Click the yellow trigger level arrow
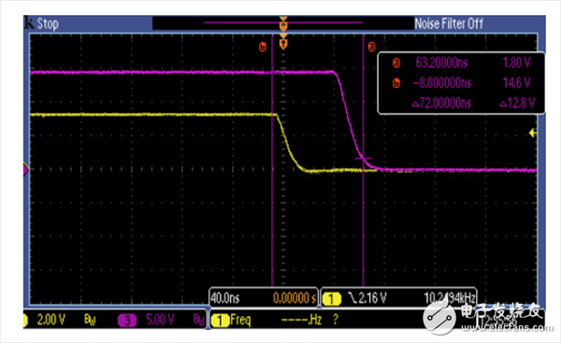Image resolution: width=561 pixels, height=343 pixels. (x=533, y=133)
